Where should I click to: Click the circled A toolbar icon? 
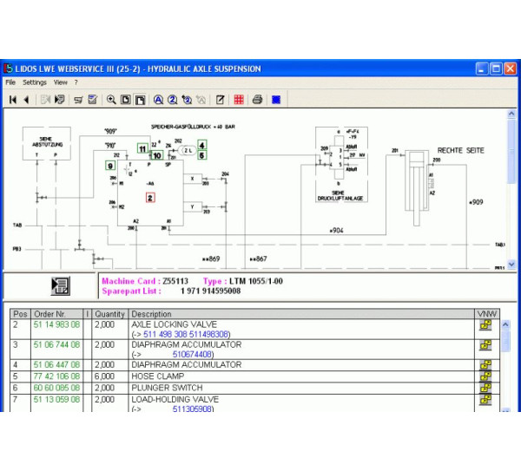[x=158, y=100]
